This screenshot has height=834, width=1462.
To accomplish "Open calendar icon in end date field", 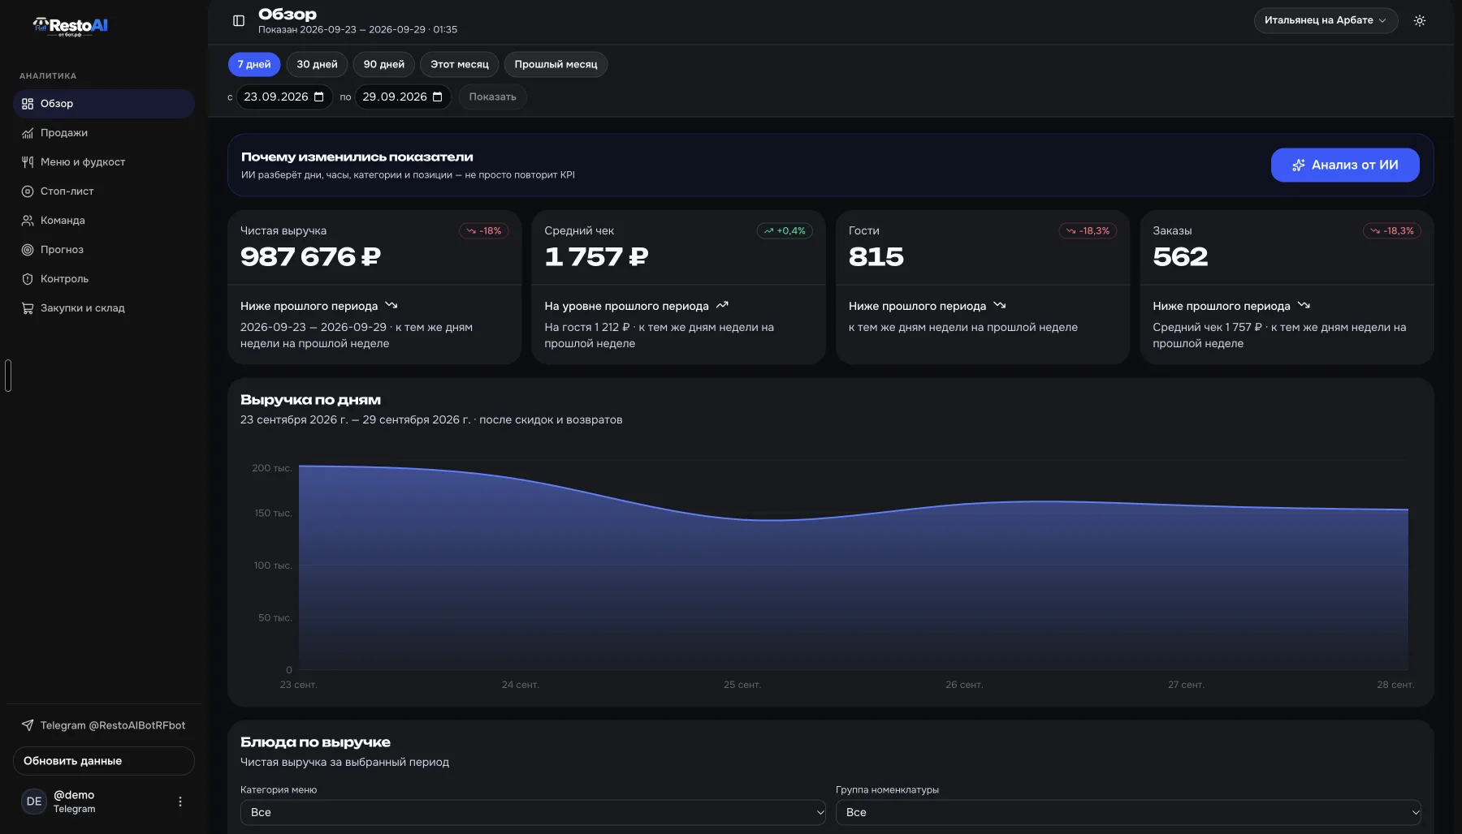I will click(438, 97).
